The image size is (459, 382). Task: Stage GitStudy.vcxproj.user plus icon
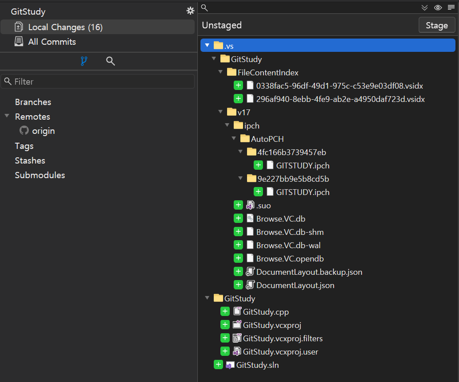225,351
